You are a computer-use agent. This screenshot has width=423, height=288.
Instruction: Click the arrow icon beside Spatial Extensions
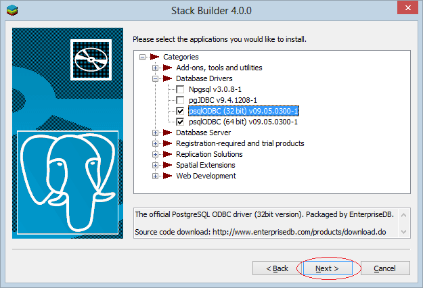(168, 165)
